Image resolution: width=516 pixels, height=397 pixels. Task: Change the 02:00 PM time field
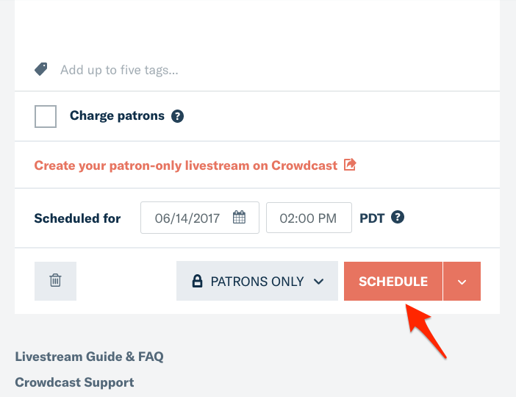click(309, 218)
